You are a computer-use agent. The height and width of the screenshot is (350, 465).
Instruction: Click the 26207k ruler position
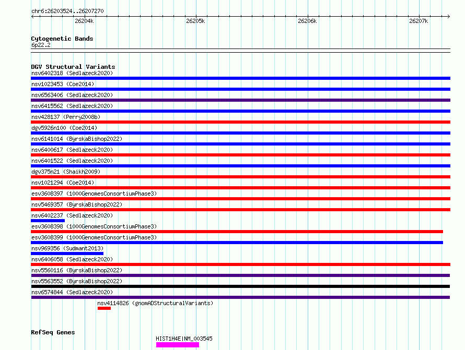pyautogui.click(x=419, y=21)
